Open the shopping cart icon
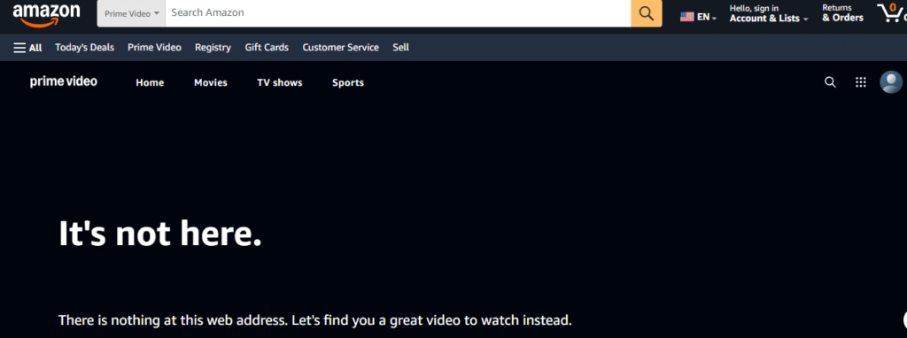 [891, 12]
